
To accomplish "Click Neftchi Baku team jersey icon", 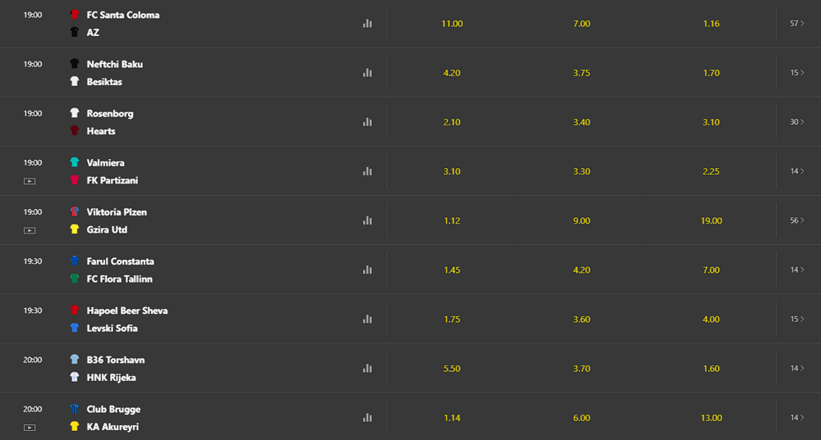I will point(74,64).
